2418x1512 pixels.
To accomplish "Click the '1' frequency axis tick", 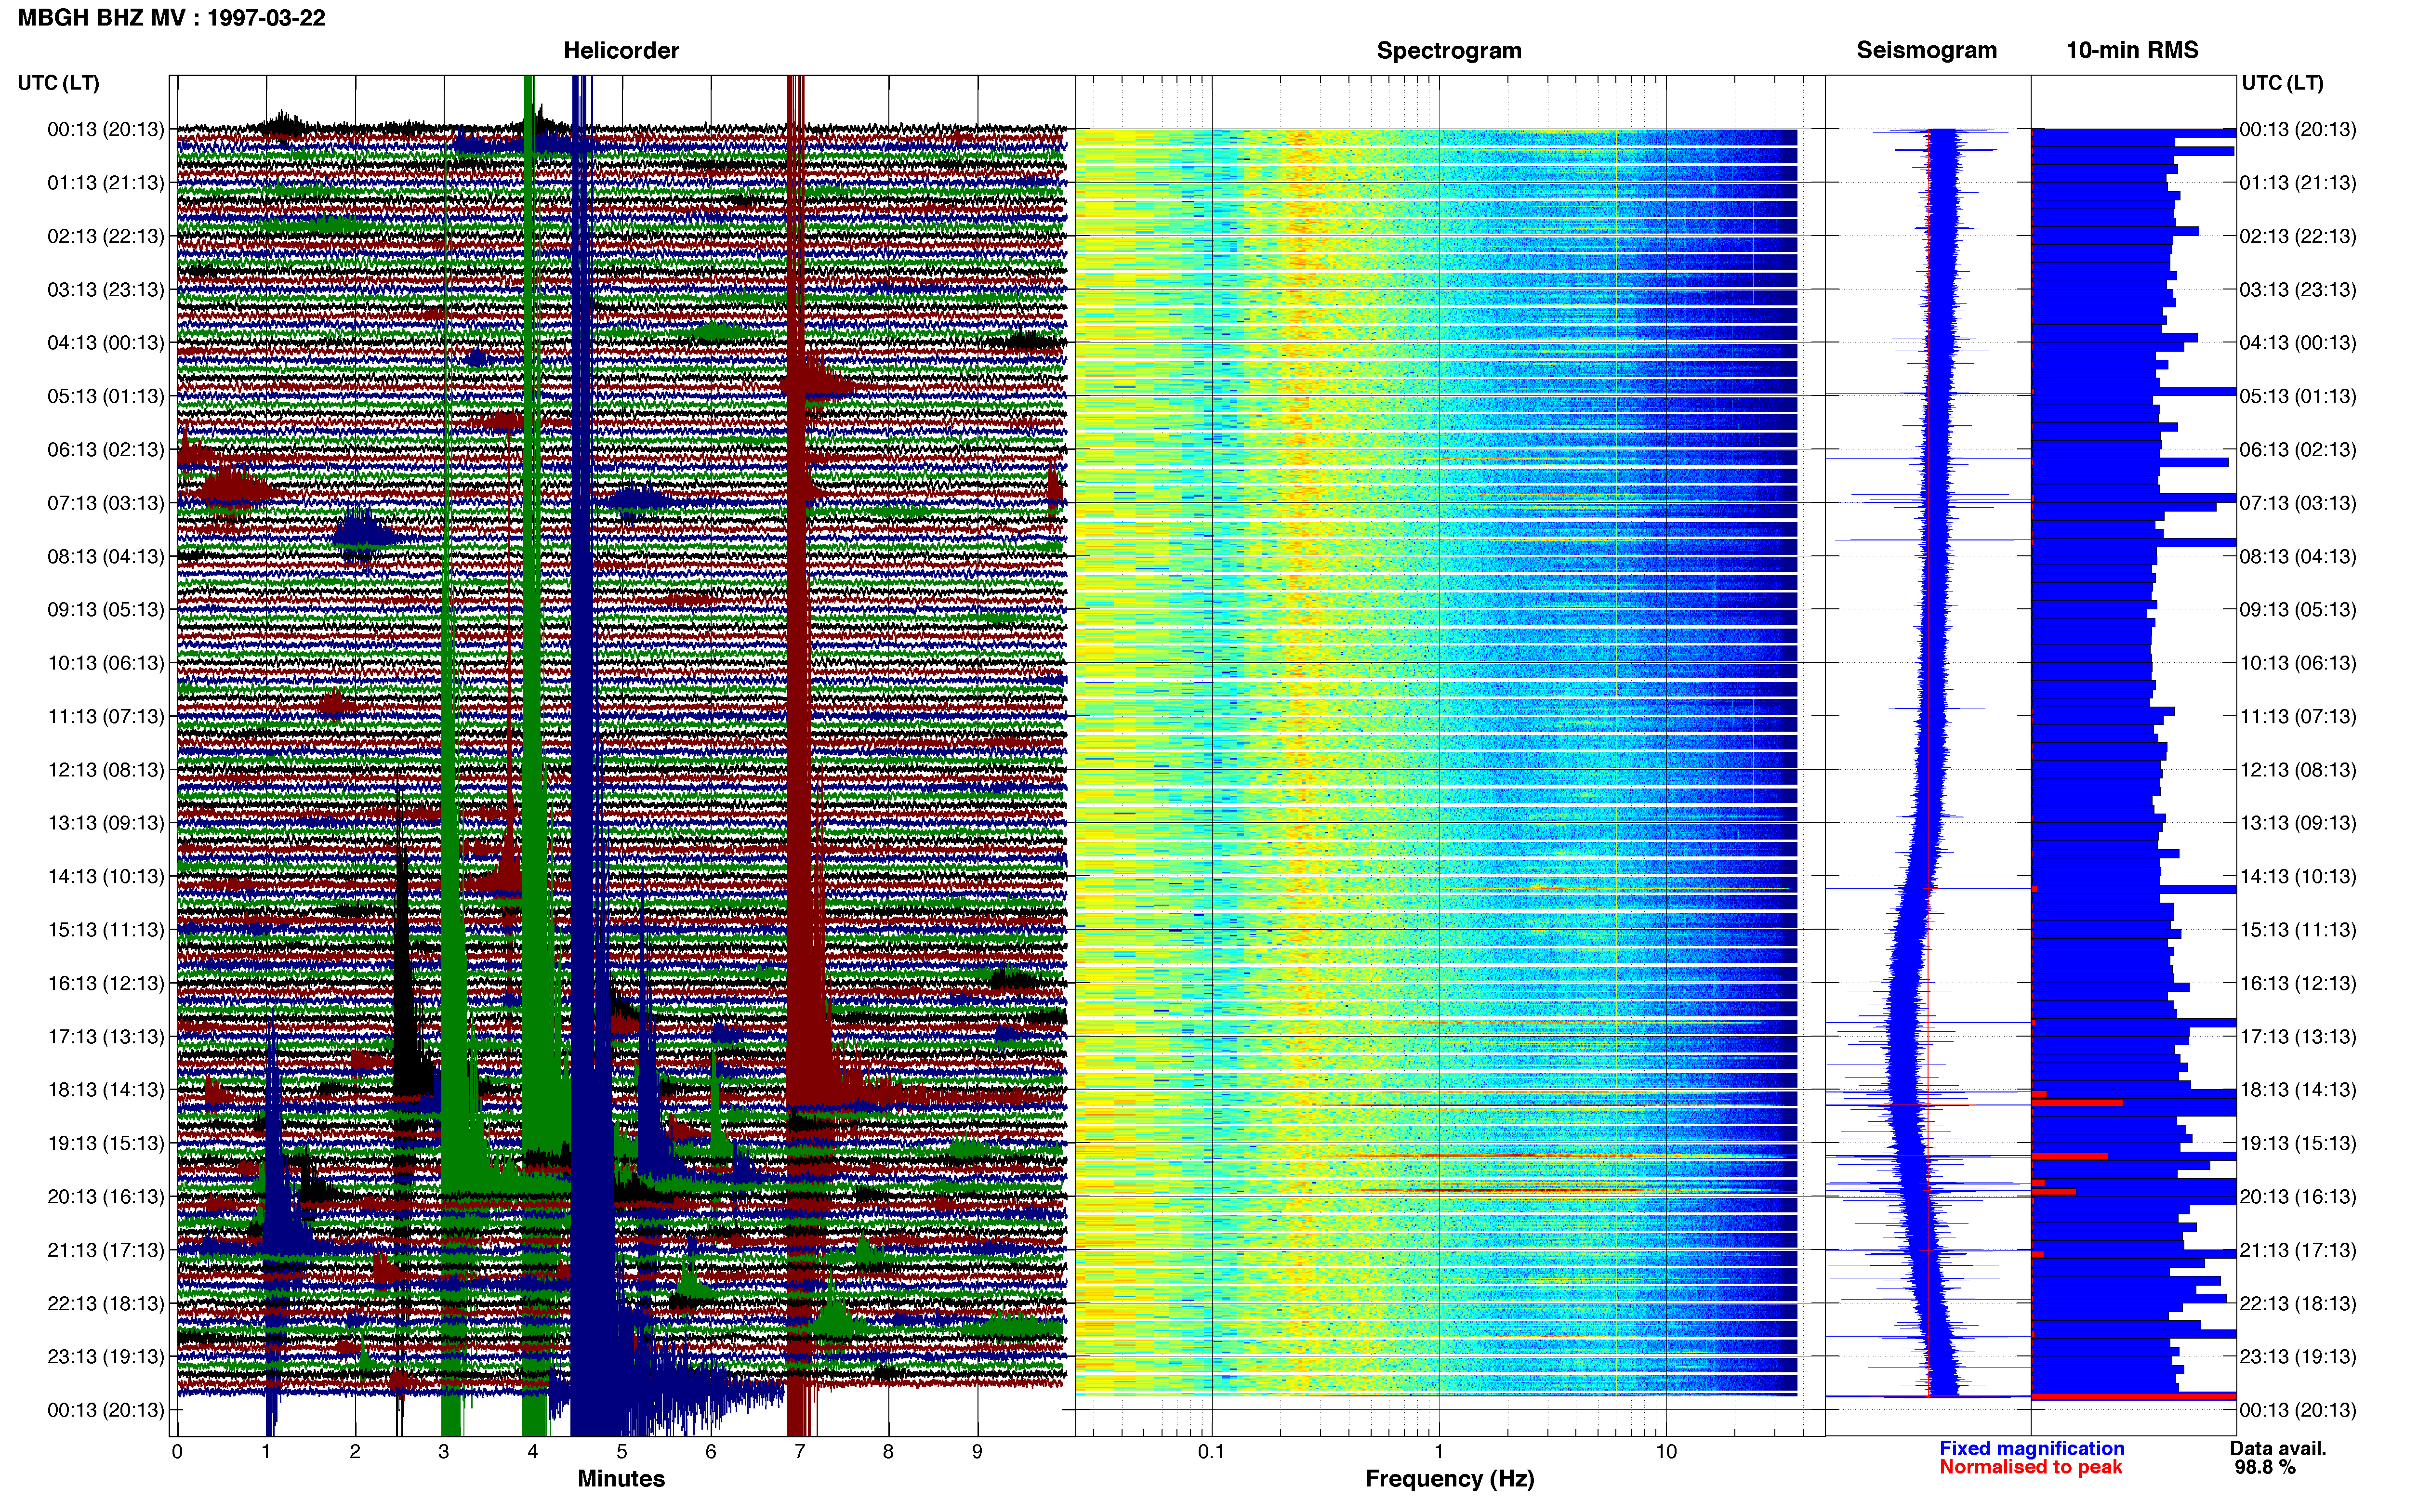I will tap(1439, 1452).
